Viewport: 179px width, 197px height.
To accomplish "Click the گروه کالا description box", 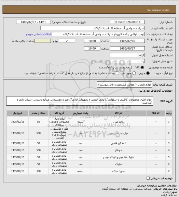I will pyautogui.click(x=80, y=101).
